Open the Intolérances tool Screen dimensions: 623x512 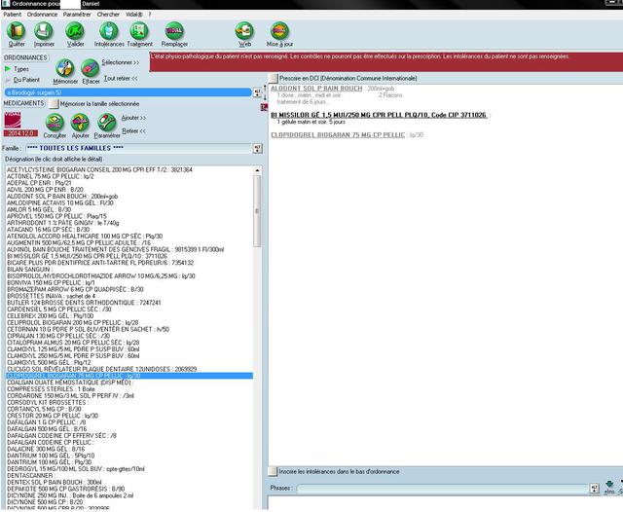(x=108, y=33)
